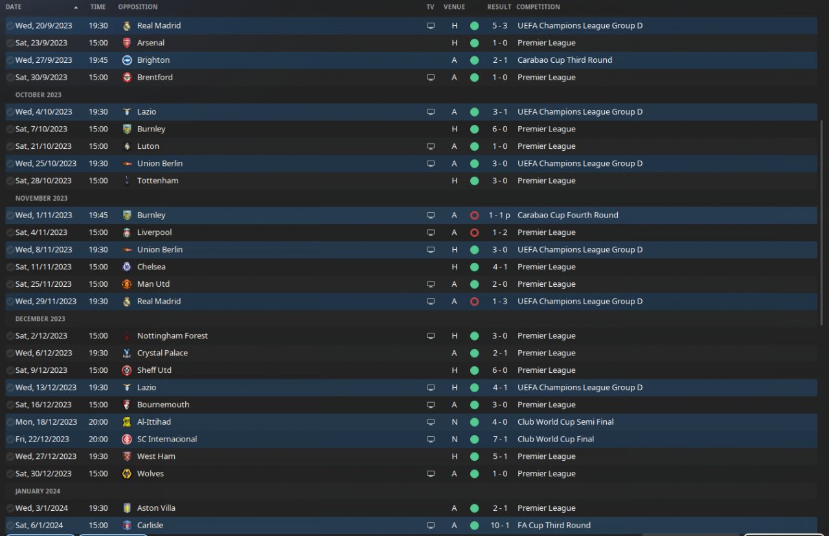Image resolution: width=829 pixels, height=536 pixels.
Task: Click the Real Madrid crest on 20/9/2023
Action: coord(126,26)
